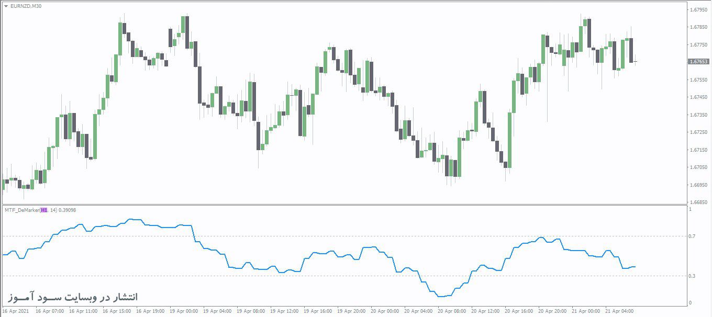Click the 16 Apr 15:00 time label
The height and width of the screenshot is (317, 712).
117,311
